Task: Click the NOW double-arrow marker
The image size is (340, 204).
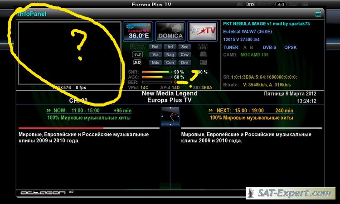Action: tap(49, 110)
